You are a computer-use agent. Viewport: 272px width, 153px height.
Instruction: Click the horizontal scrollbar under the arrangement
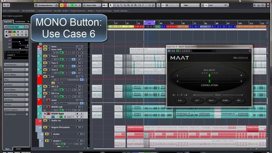124,149
